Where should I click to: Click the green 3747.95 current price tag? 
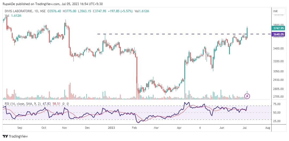279,28
